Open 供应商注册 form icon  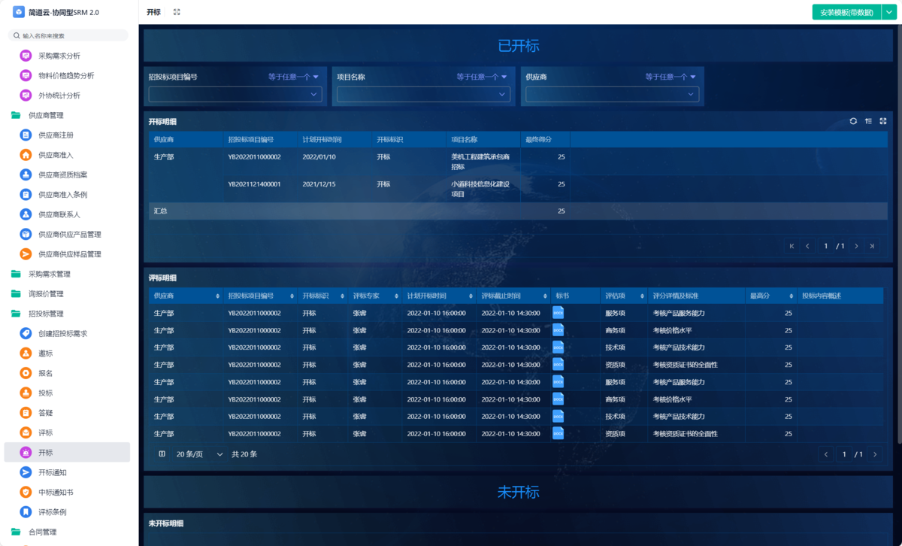26,135
